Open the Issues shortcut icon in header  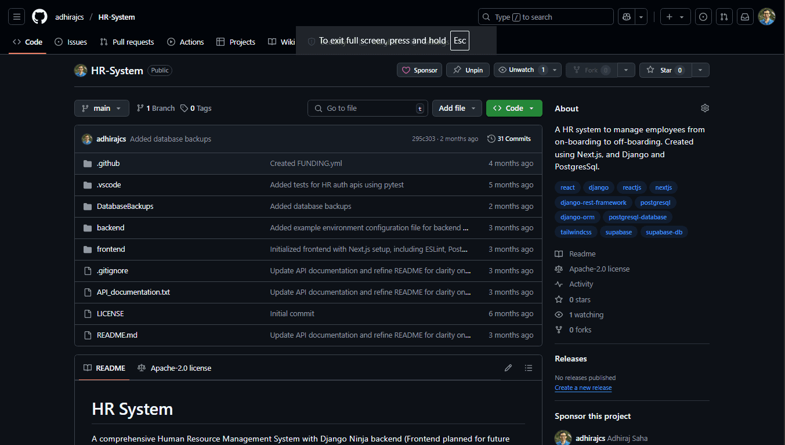tap(703, 17)
